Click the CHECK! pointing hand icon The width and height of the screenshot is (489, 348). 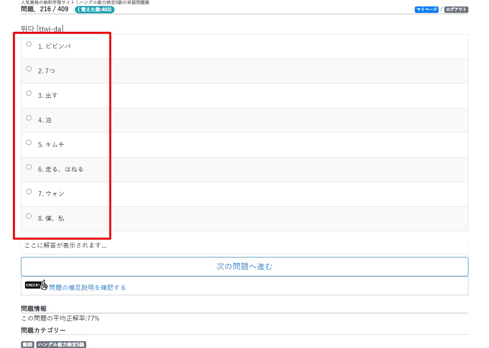36,285
